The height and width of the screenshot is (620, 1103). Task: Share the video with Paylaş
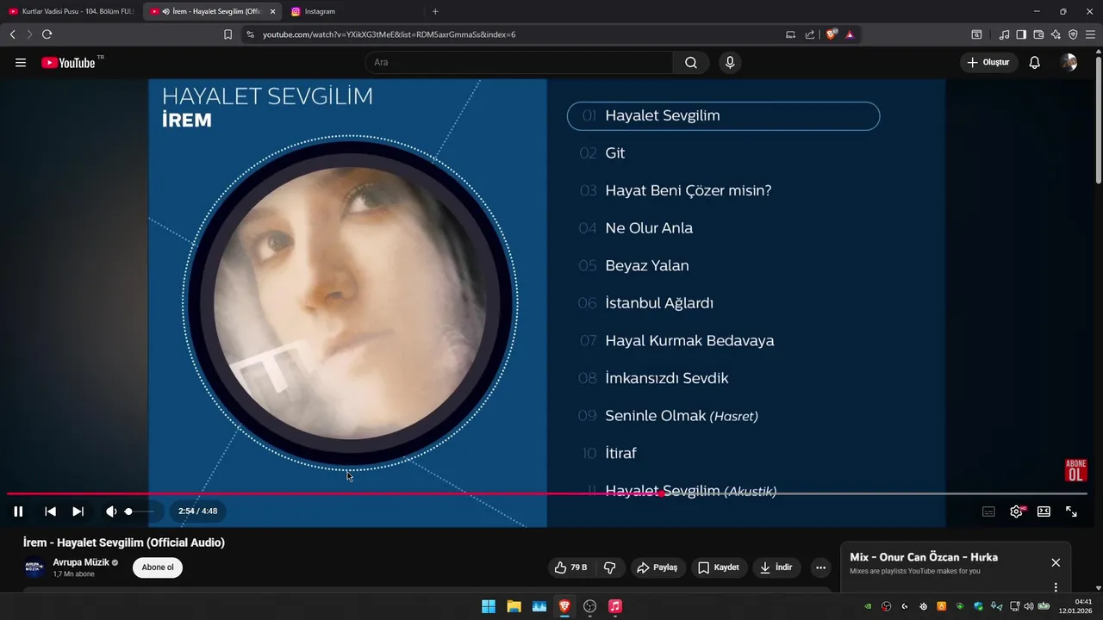[657, 567]
